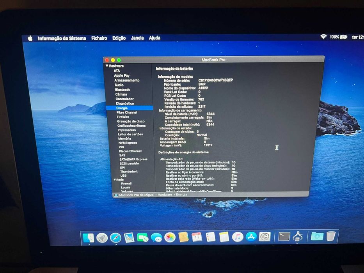Select Diagnóstico in the sidebar
This screenshot has width=364, height=273.
(x=125, y=103)
